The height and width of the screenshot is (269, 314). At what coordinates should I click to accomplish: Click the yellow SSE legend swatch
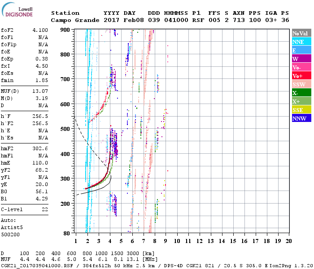(301, 110)
